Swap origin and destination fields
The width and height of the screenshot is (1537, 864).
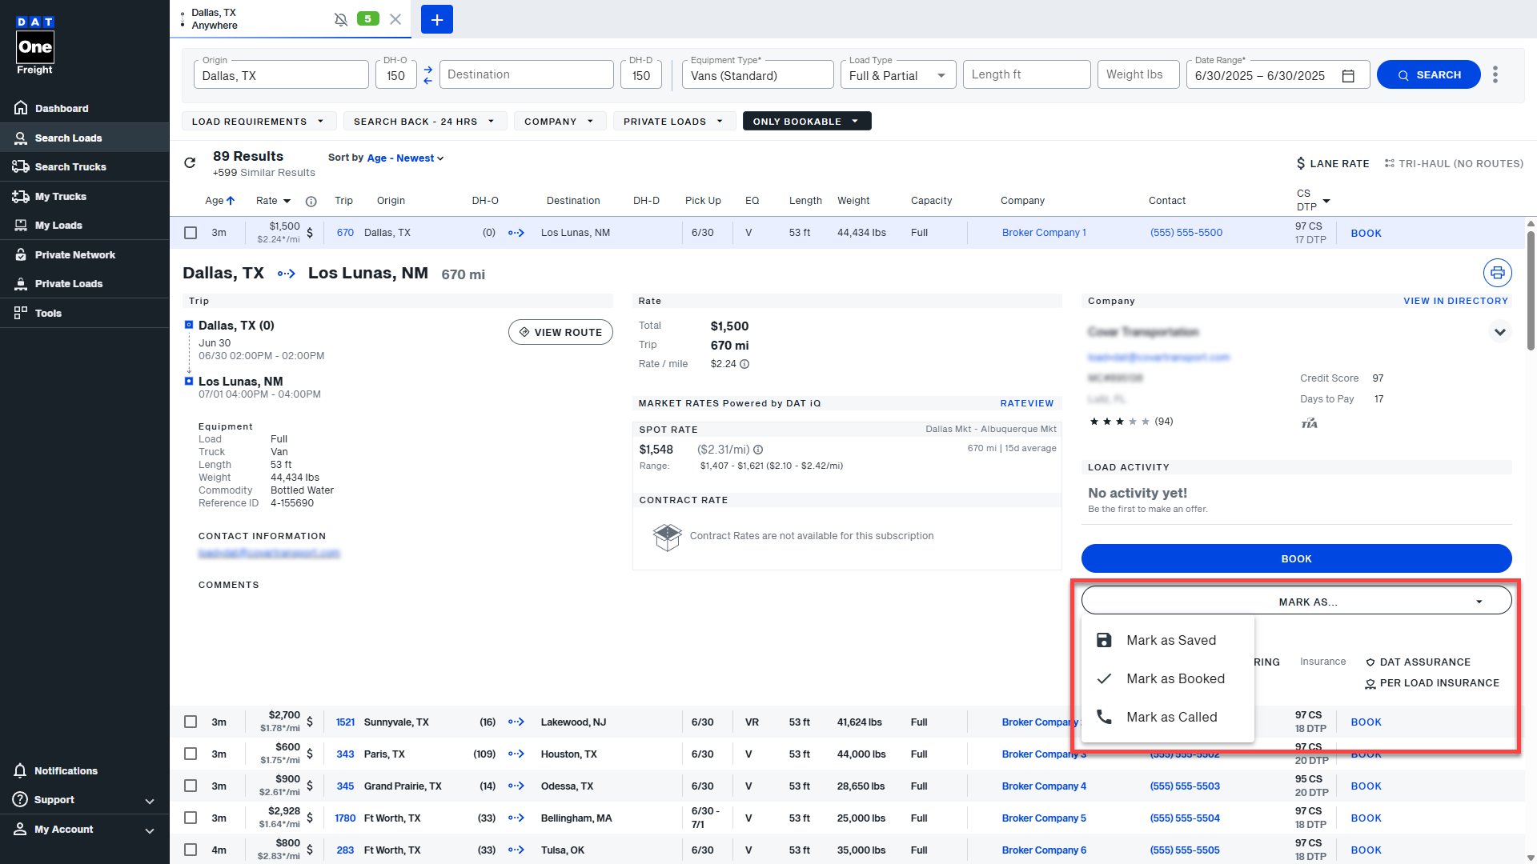427,75
